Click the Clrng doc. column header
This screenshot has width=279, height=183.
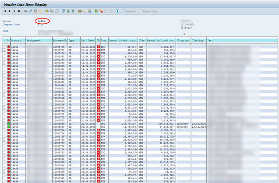click(184, 40)
